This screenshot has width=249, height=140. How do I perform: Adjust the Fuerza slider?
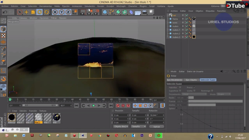[215, 101]
